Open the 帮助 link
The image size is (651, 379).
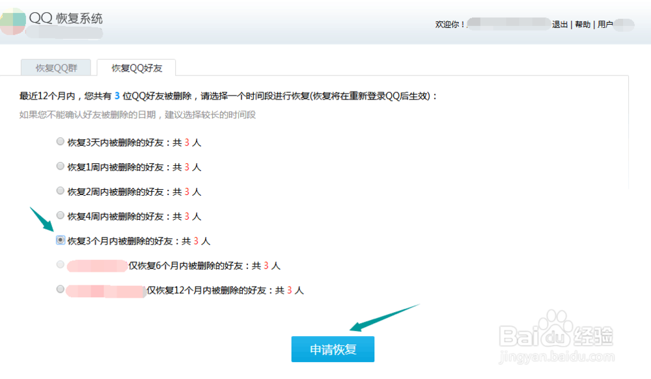tap(583, 25)
